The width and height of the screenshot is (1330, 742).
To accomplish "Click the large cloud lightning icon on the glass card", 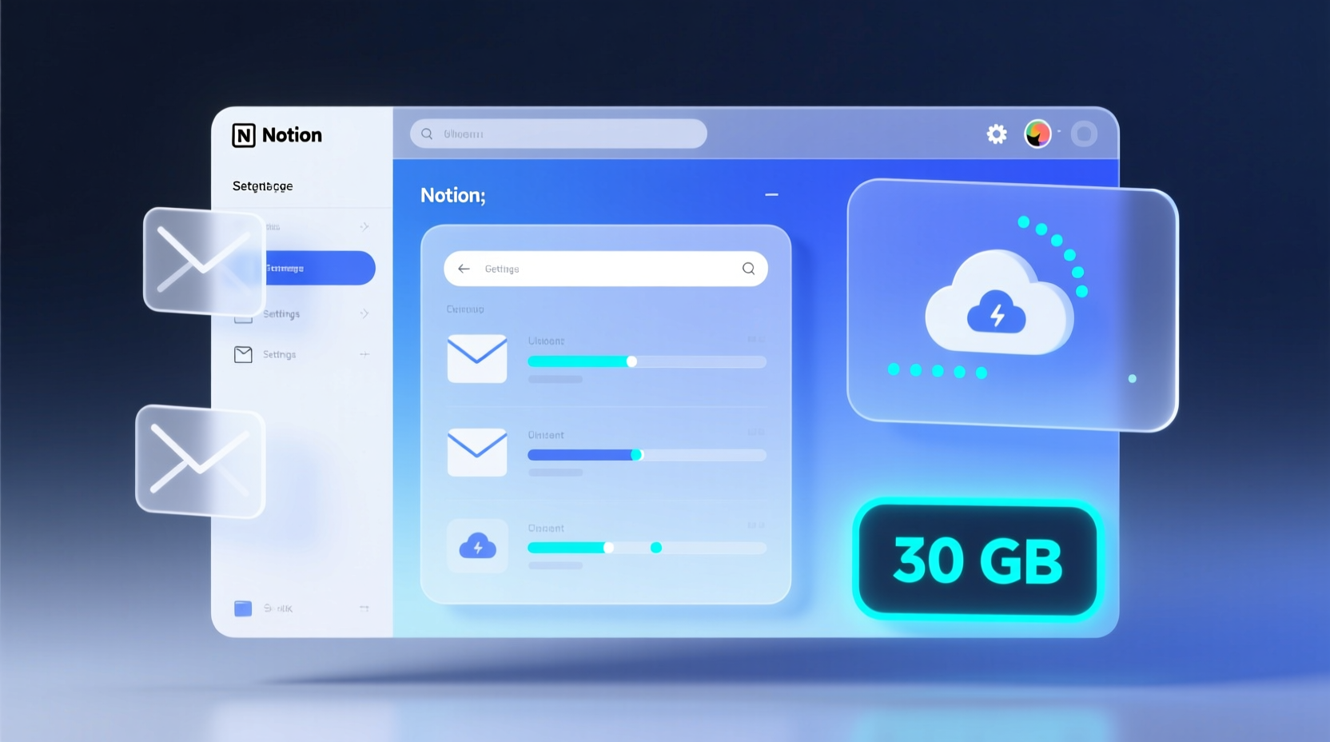I will (x=999, y=302).
